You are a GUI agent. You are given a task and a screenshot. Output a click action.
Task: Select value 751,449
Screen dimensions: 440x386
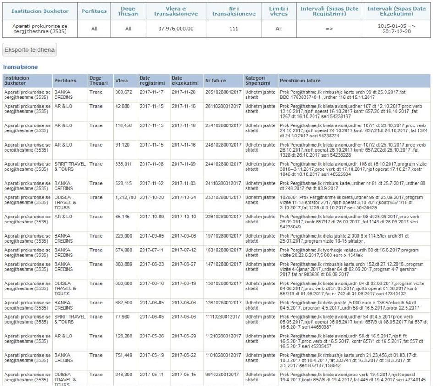click(x=123, y=355)
